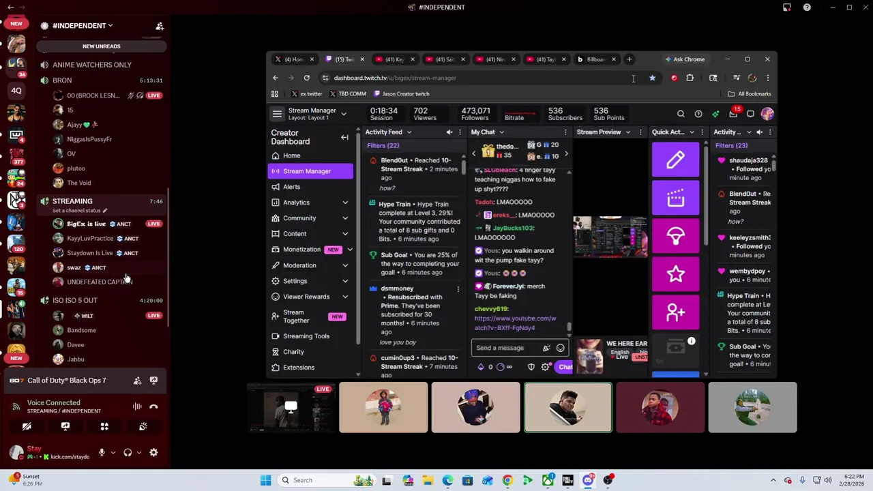Screen dimensions: 873x491
Task: Select Alerts in the sidebar
Action: pos(311,187)
